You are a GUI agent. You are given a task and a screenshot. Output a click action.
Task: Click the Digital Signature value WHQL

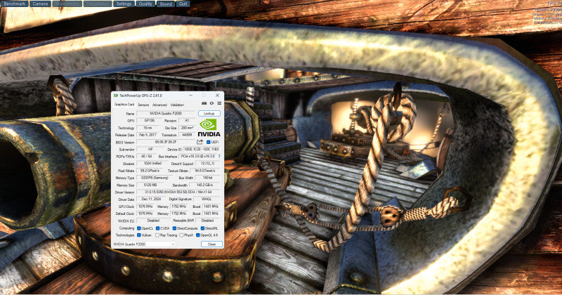click(x=207, y=199)
